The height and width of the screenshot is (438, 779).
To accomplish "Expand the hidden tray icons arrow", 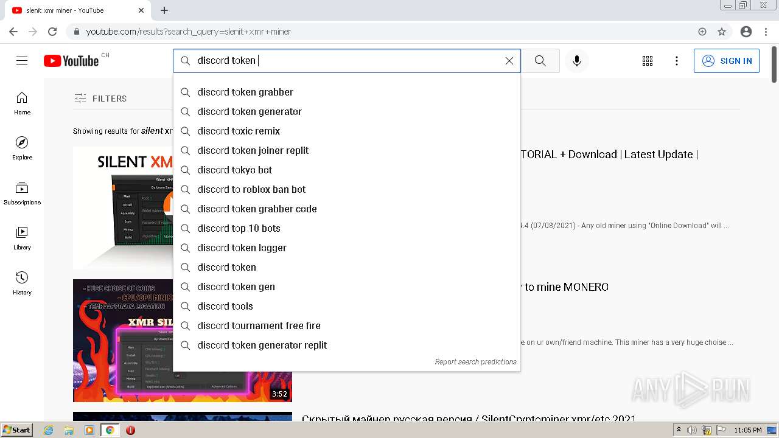I will click(679, 430).
